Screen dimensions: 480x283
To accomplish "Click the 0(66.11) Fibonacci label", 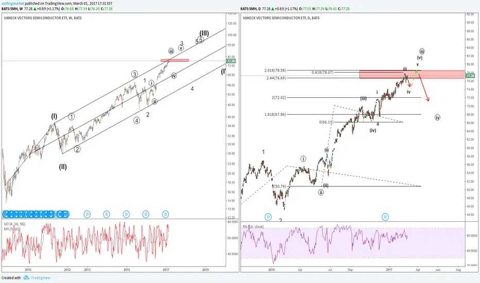I will coord(326,122).
